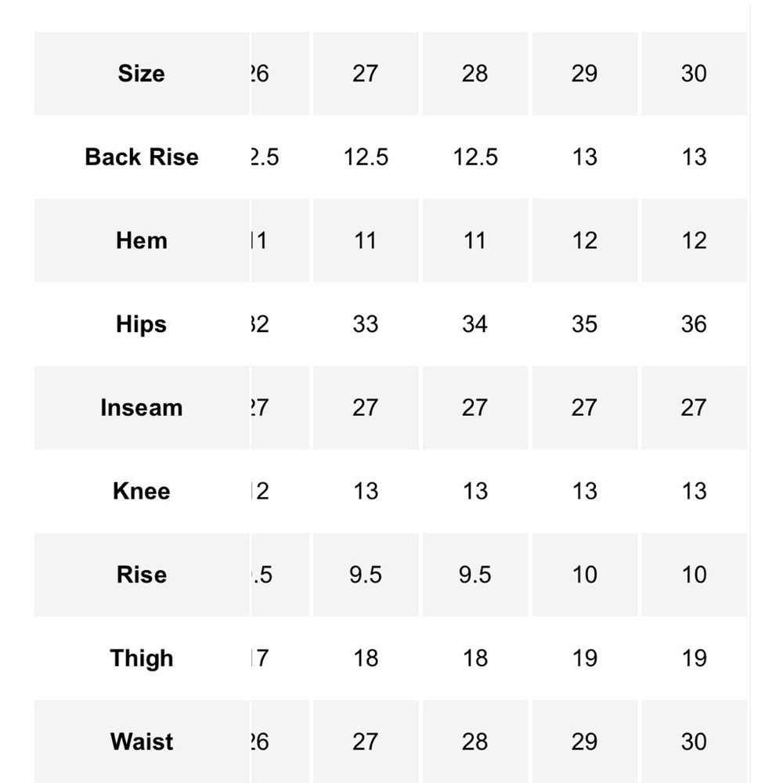Click the Inseam row label
The height and width of the screenshot is (783, 783).
(x=142, y=407)
